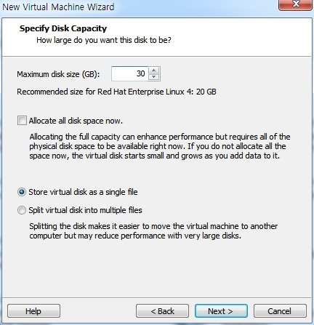Viewport: 314px width, 325px height.
Task: Click the 'Store virtual disk as a single file' label text
Action: click(x=83, y=192)
